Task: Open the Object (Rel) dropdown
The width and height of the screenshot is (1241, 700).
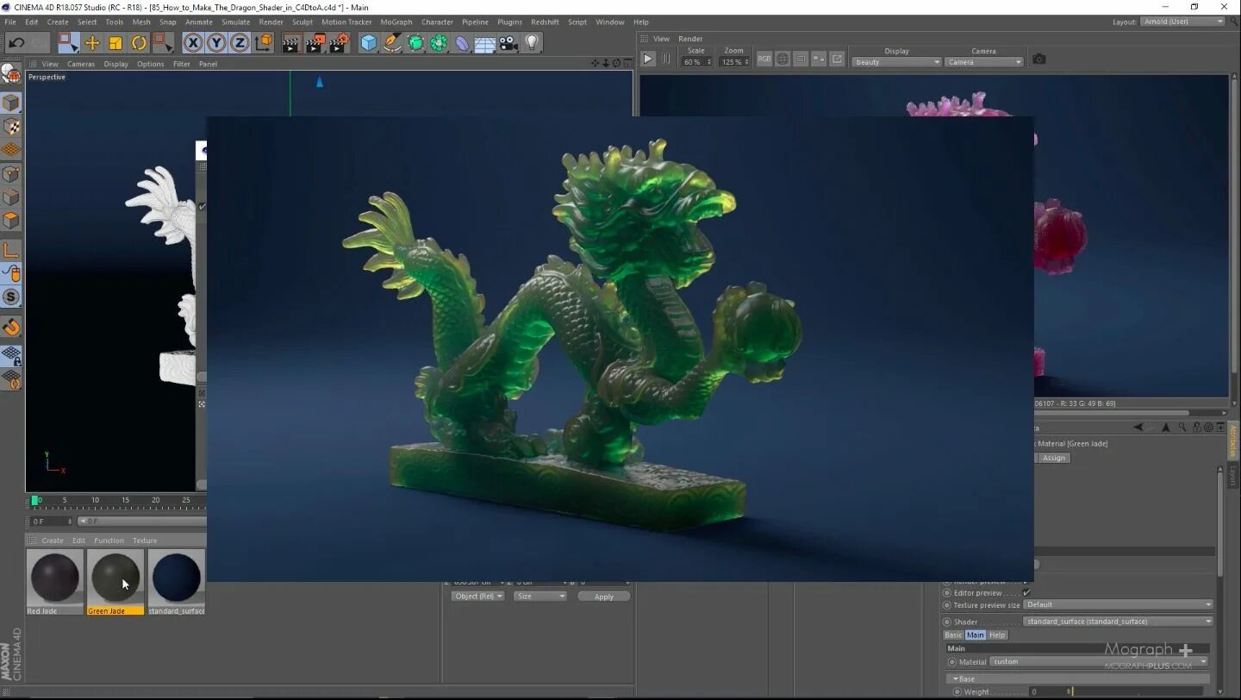Action: pos(477,597)
